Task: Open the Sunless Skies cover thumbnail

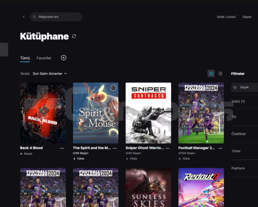Action: click(148, 187)
